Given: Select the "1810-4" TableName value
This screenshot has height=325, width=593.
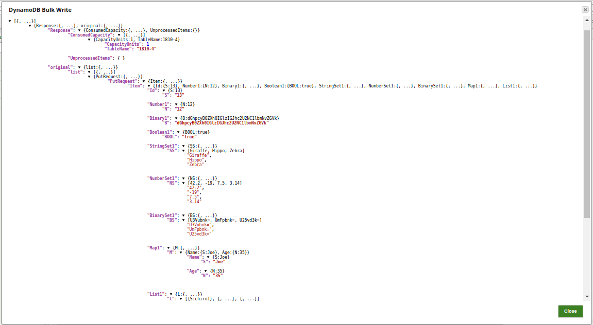Looking at the screenshot, I should [146, 49].
